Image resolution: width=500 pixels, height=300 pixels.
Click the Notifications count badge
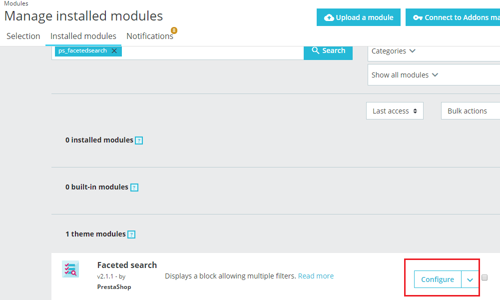[x=174, y=30]
